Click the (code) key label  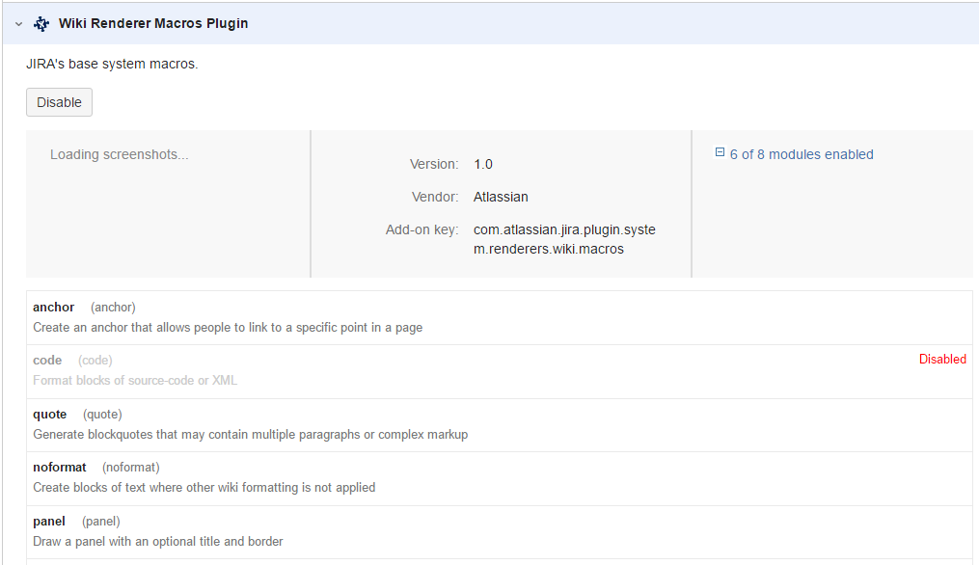pyautogui.click(x=95, y=361)
